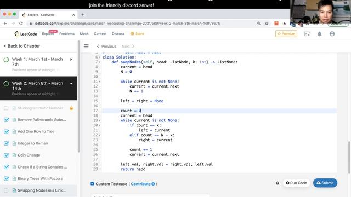Click the Premium button

tap(286, 34)
